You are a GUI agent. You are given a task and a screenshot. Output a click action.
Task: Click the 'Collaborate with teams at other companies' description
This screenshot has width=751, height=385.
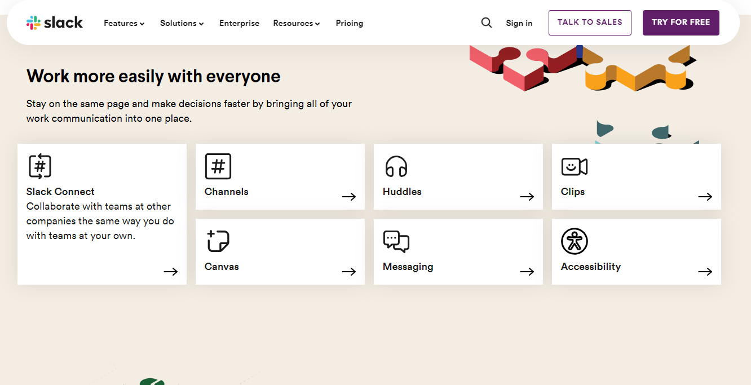100,221
